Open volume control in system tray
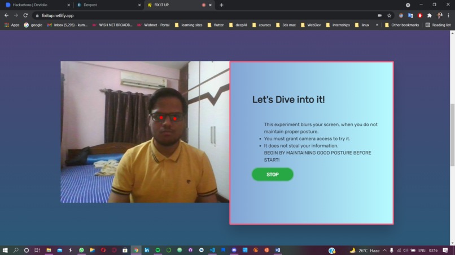 (x=405, y=250)
